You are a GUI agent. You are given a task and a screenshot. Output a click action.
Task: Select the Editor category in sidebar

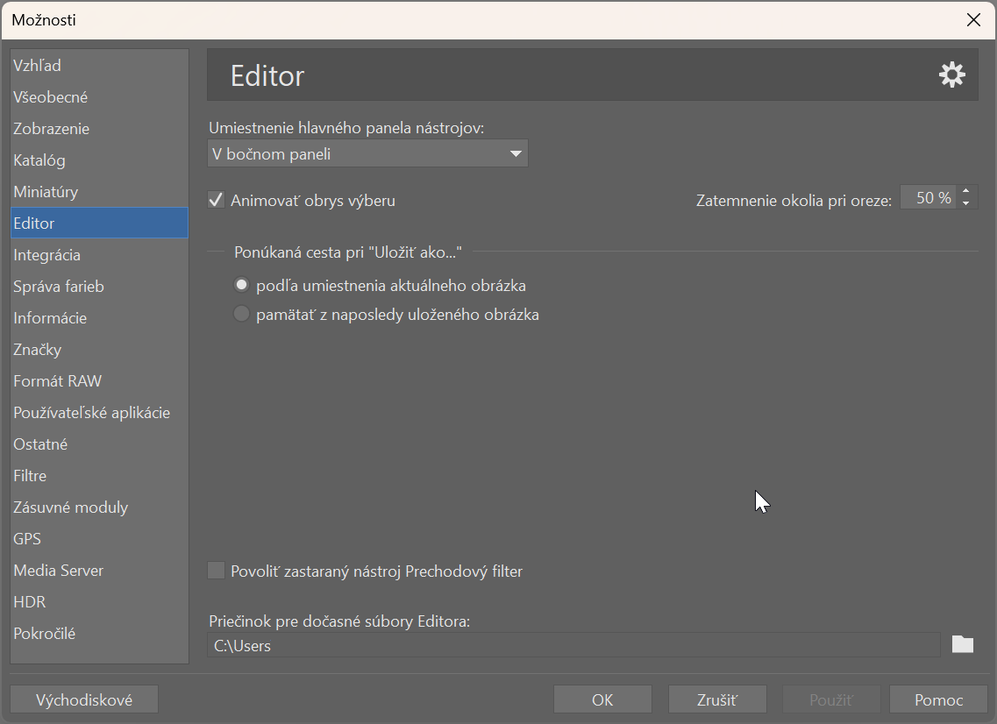click(99, 224)
